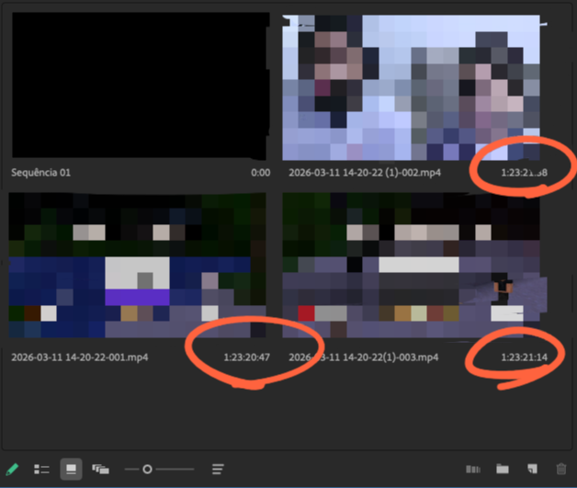Create a New Bin folder
This screenshot has height=488, width=577.
pos(503,469)
